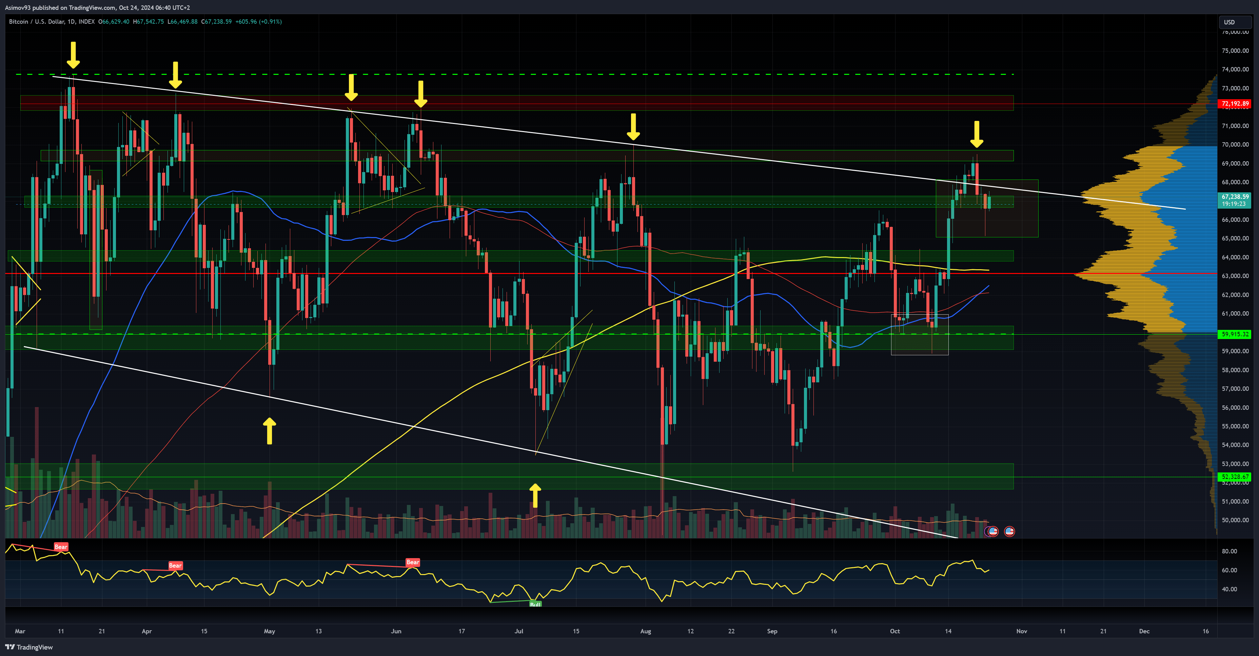The height and width of the screenshot is (656, 1259).
Task: Click the Jun label on time axis
Action: (x=396, y=631)
